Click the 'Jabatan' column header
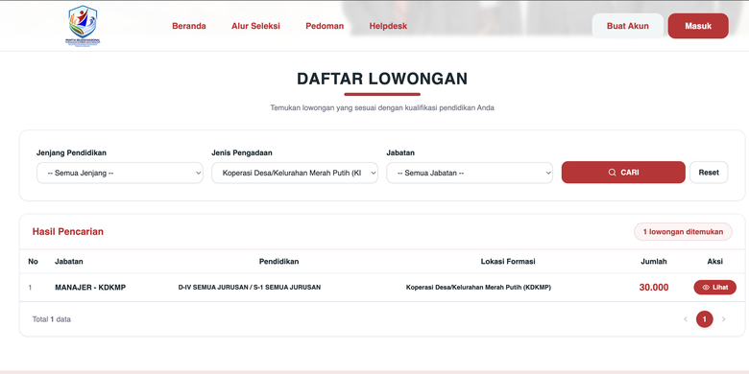 (69, 262)
